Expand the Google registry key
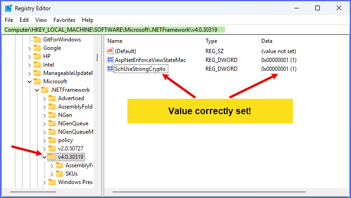 [29, 48]
